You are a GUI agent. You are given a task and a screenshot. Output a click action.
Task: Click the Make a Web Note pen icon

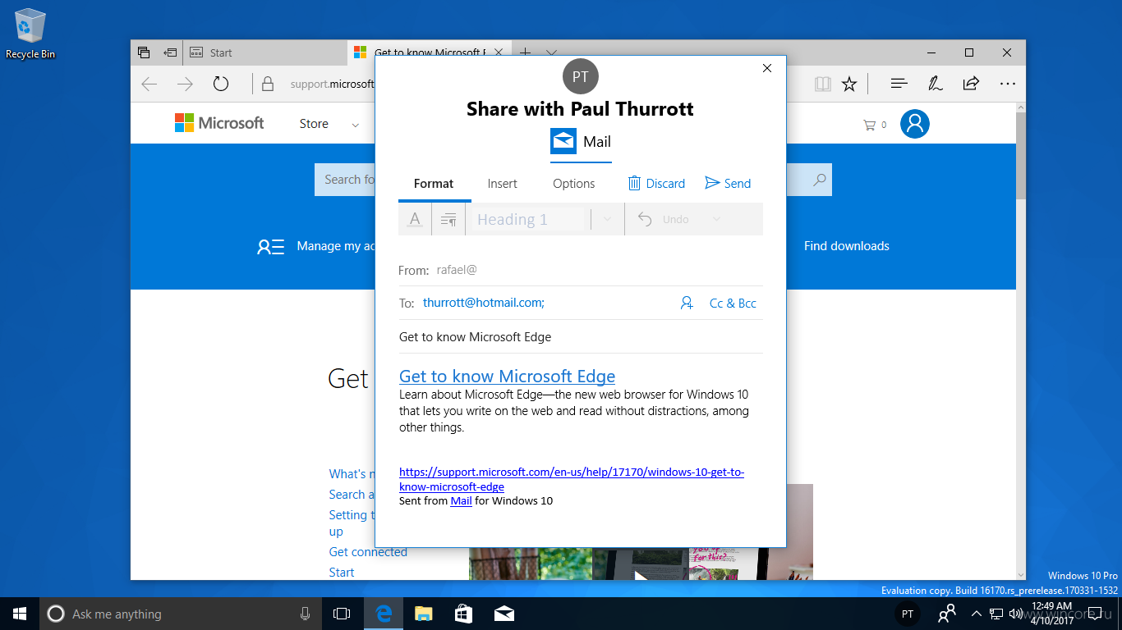click(x=935, y=84)
